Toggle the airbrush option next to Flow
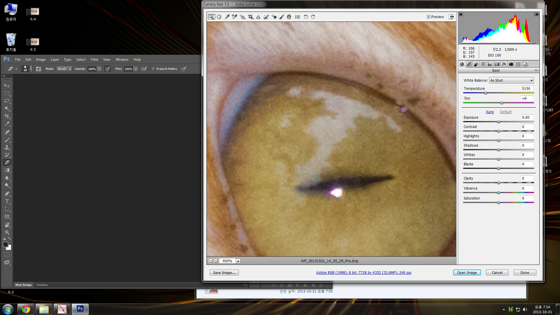Viewport: 560px width, 315px height. point(144,69)
